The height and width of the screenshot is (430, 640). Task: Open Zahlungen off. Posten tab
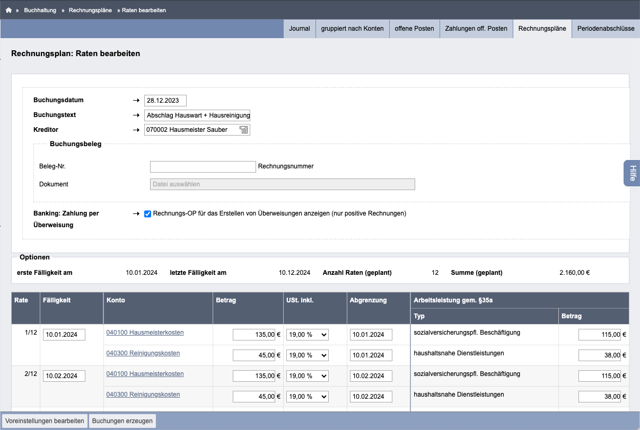[476, 29]
